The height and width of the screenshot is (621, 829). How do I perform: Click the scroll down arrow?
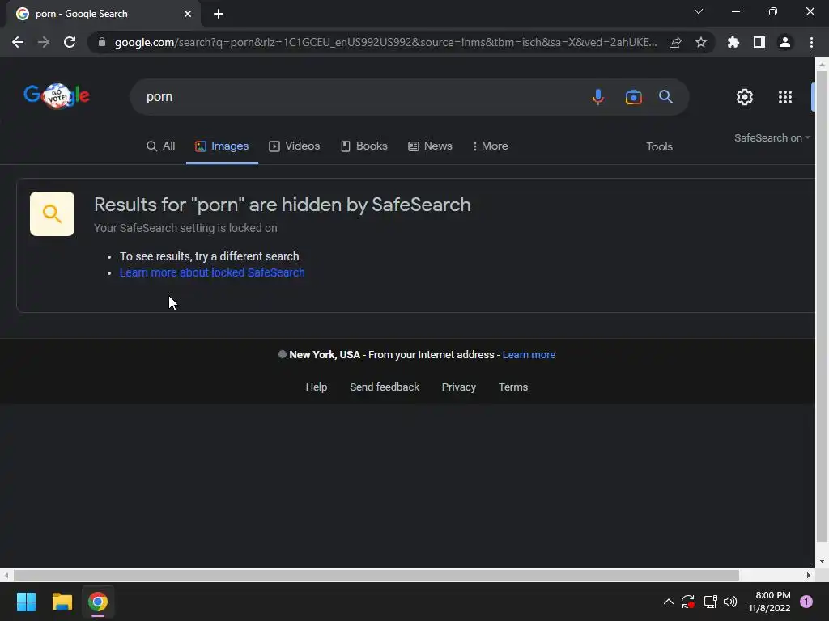point(822,561)
